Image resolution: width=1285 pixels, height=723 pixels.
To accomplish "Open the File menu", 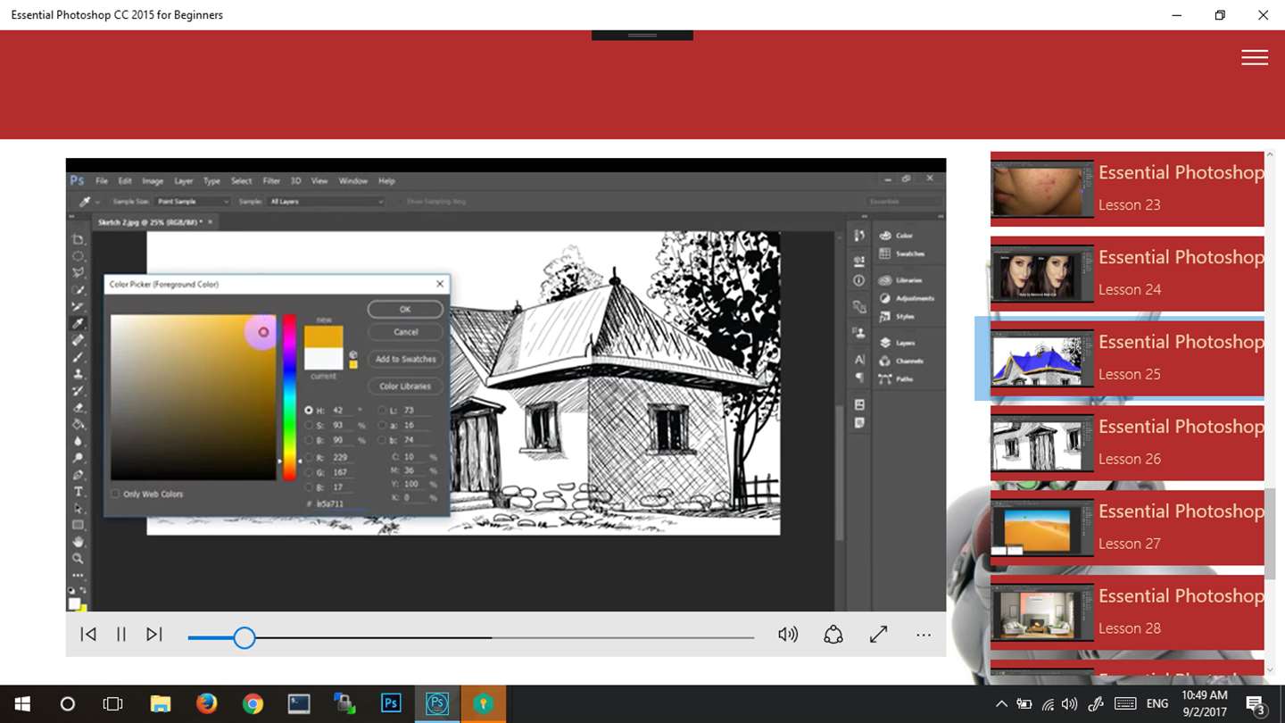I will [x=102, y=180].
